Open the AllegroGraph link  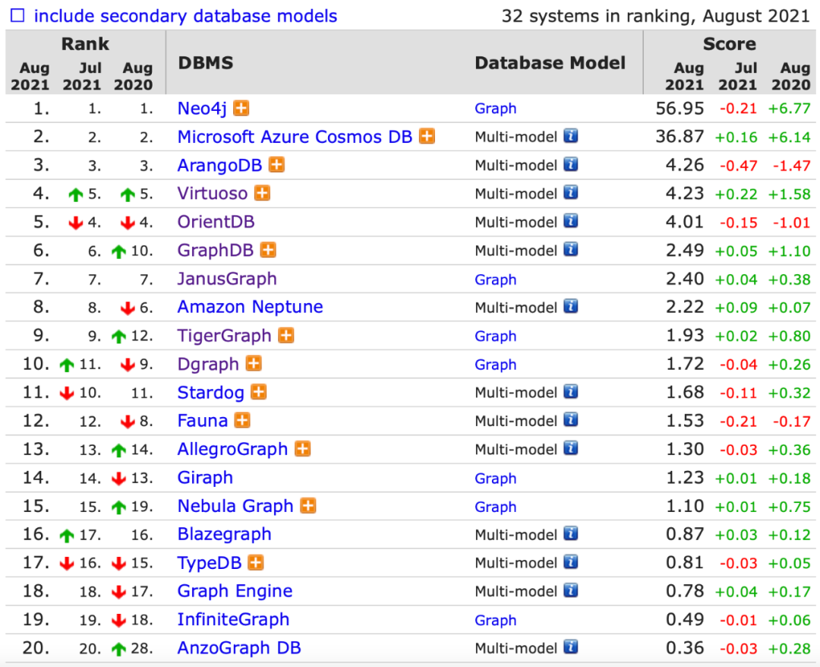tap(233, 449)
